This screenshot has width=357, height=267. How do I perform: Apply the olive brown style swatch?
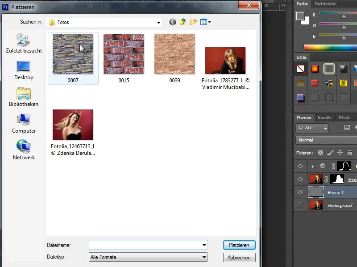click(x=300, y=83)
